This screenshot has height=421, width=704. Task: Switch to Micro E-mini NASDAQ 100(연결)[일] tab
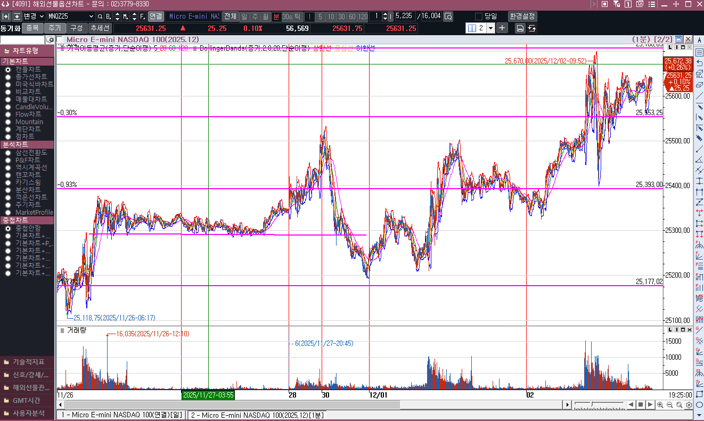(x=122, y=415)
